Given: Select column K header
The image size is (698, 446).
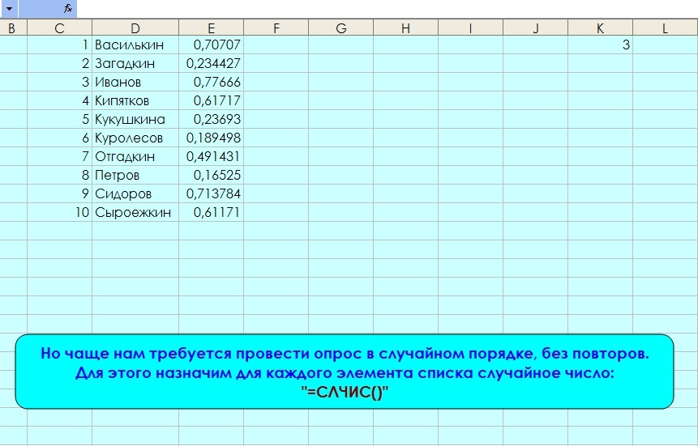Looking at the screenshot, I should tap(600, 28).
